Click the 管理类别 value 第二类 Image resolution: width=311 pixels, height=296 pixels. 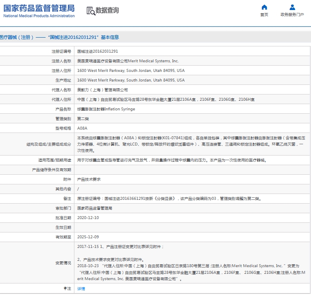(84, 119)
